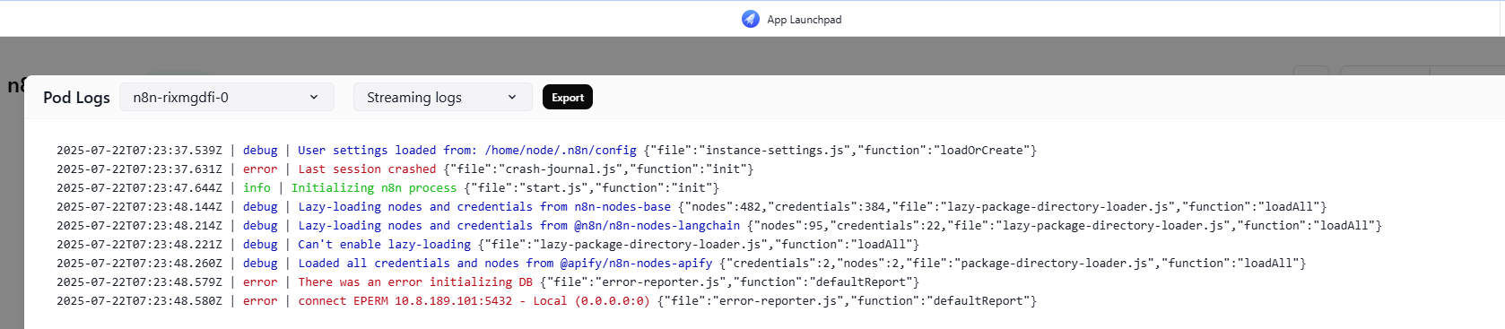The image size is (1505, 329).
Task: Click timestamp 2025-07-22T07:23:37.539Z
Action: click(139, 150)
